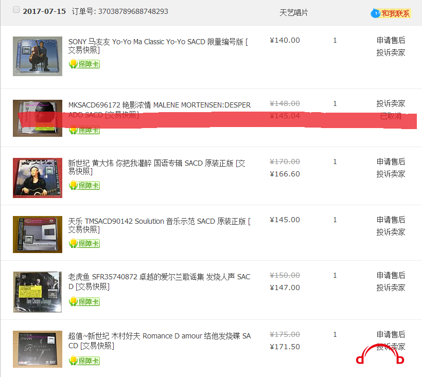
Task: Click 申请售后 for 黄大炜 你把我灌醉
Action: coord(391,161)
